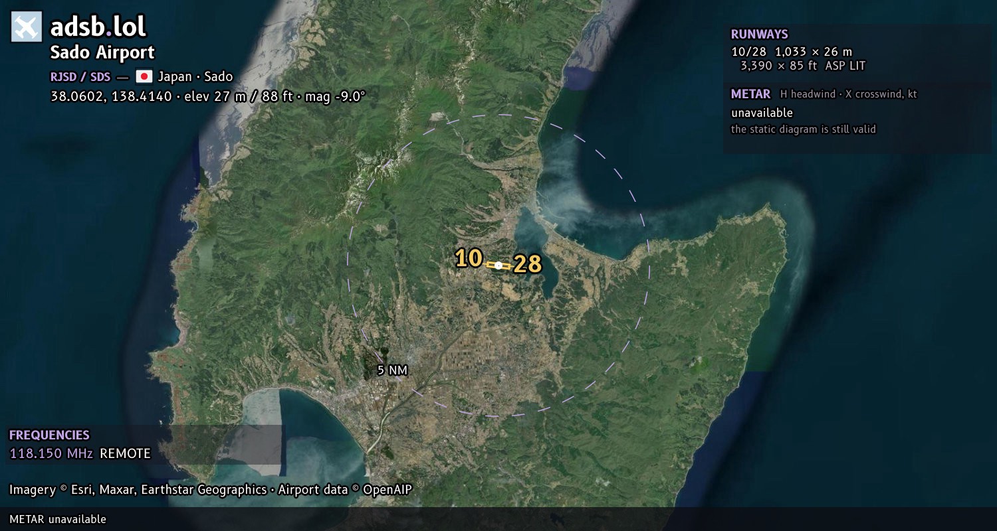The height and width of the screenshot is (531, 997).
Task: Click the H headwind · X crosswind legend
Action: pos(848,94)
